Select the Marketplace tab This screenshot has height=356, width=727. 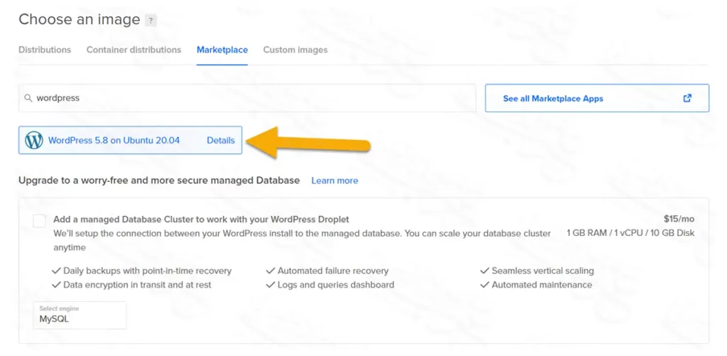pyautogui.click(x=222, y=50)
